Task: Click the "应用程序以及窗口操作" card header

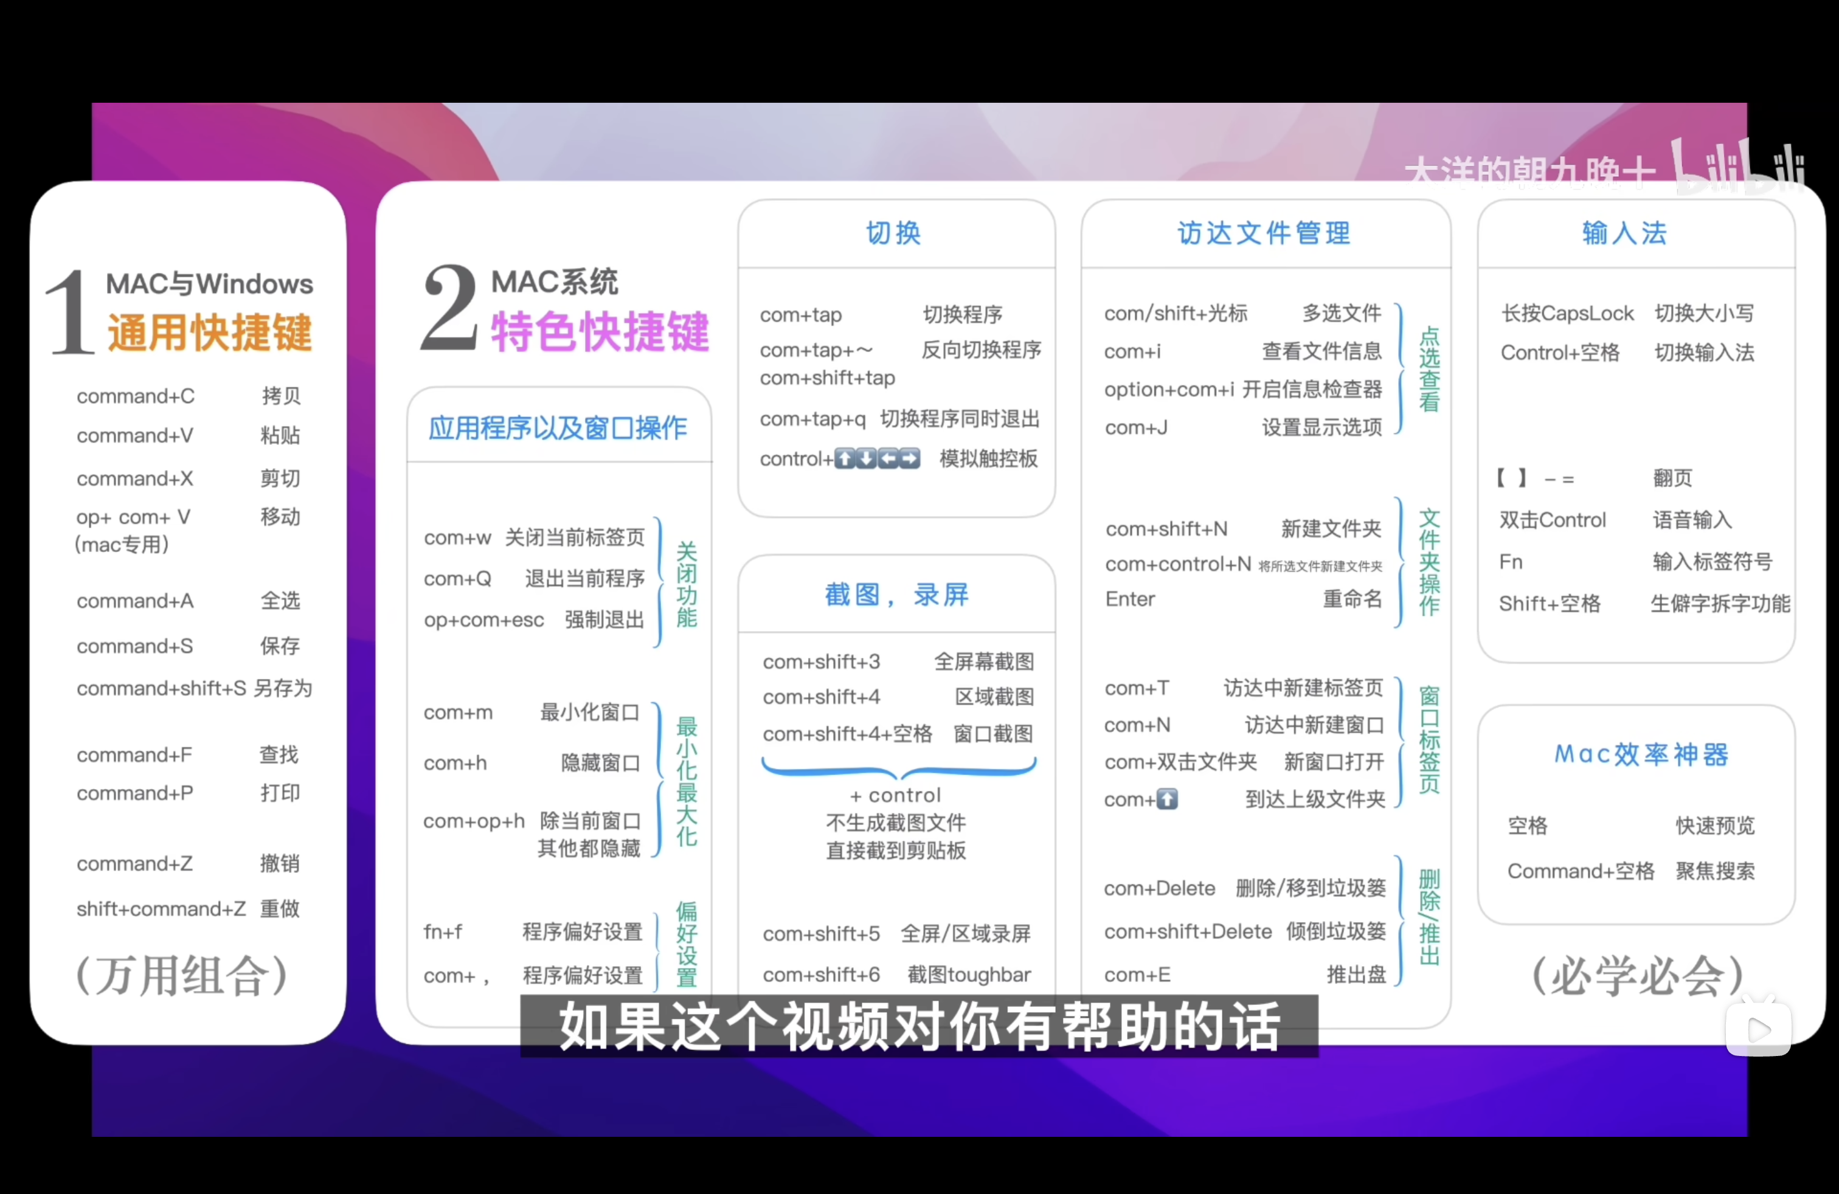Action: pos(558,428)
